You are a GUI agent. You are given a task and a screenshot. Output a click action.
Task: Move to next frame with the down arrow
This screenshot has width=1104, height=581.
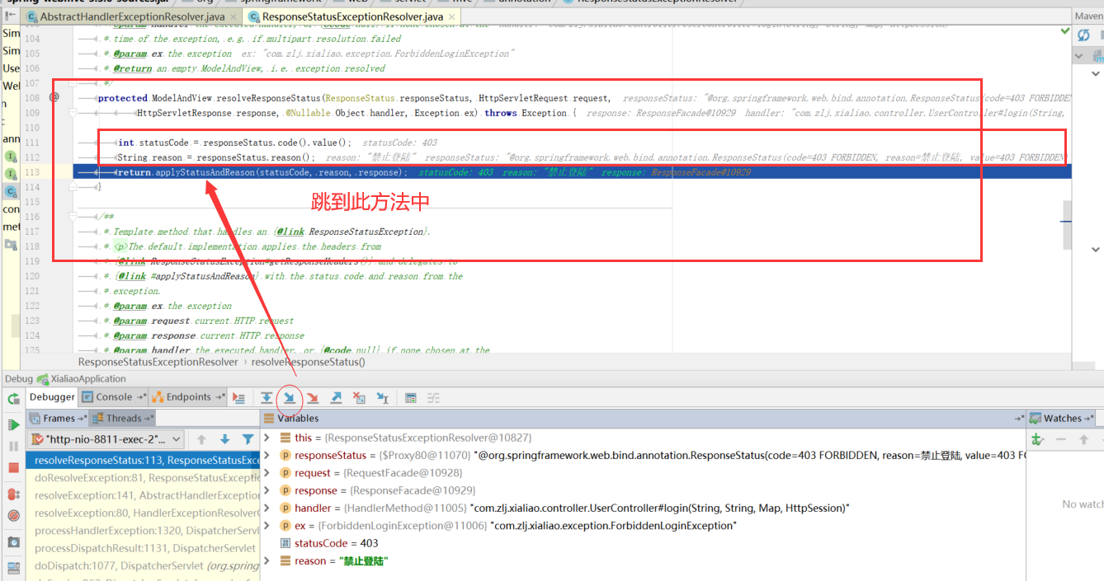coord(224,439)
